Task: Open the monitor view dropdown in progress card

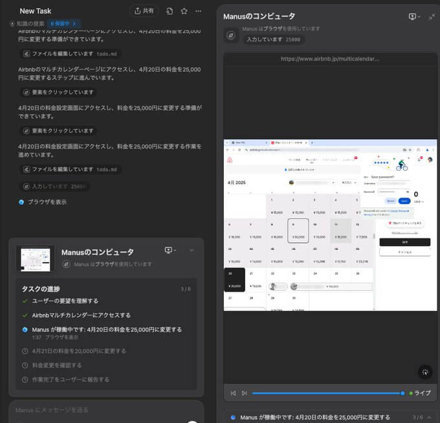Action: click(170, 250)
